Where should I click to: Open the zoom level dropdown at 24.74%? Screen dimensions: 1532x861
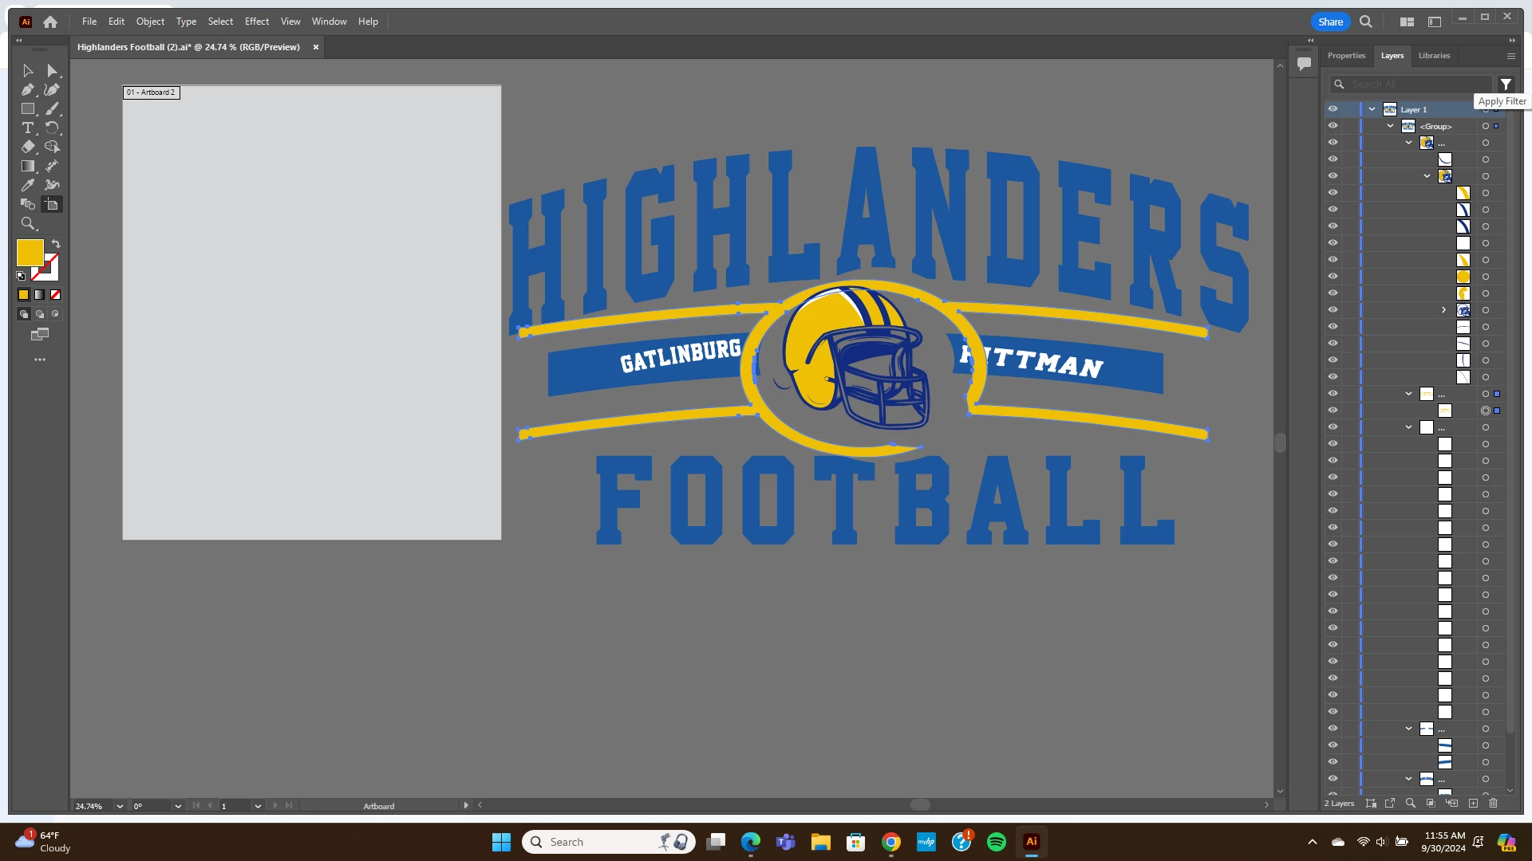click(120, 806)
